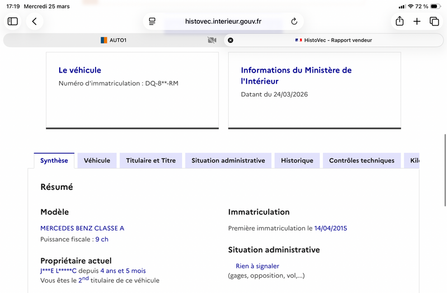Click the MERCEDES BENZ CLASSE A text
Viewport: 447px width, 293px height.
tap(82, 228)
